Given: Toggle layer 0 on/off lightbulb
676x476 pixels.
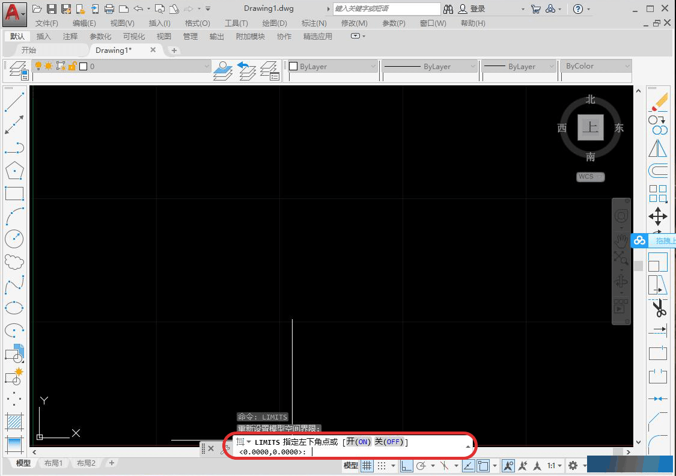Looking at the screenshot, I should tap(38, 66).
